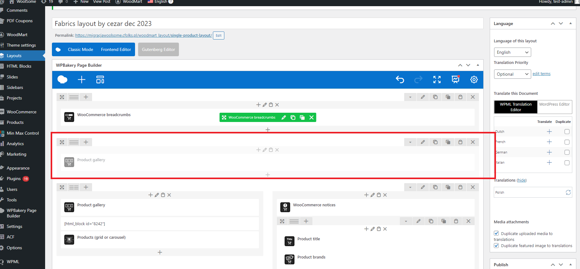Add a German translation with plus icon
Viewport: 580px width, 269px height.
(549, 152)
